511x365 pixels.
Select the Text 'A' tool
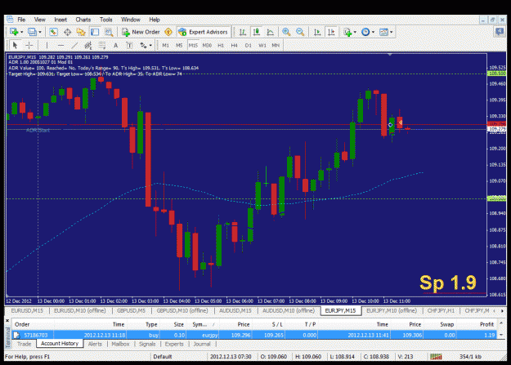(116, 45)
